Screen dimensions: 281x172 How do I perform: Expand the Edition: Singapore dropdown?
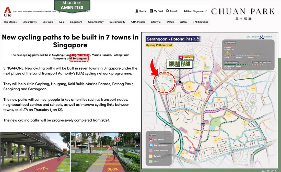click(x=195, y=11)
